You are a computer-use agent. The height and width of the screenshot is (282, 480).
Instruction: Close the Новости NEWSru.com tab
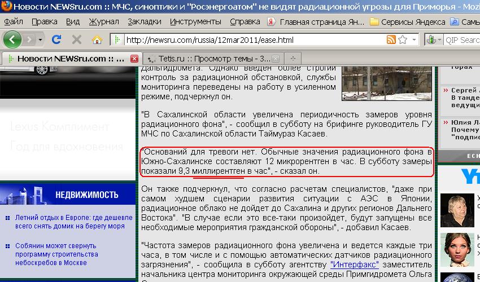[x=134, y=59]
